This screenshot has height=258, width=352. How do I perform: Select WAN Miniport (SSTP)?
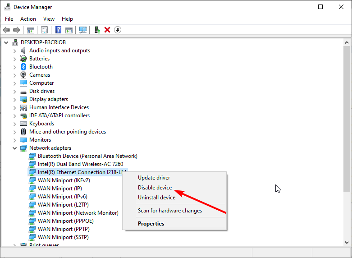[x=63, y=237]
